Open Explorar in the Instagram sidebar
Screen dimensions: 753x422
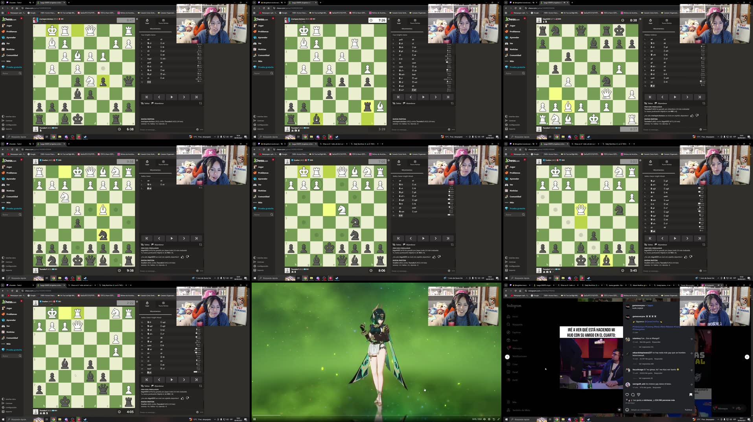point(514,332)
